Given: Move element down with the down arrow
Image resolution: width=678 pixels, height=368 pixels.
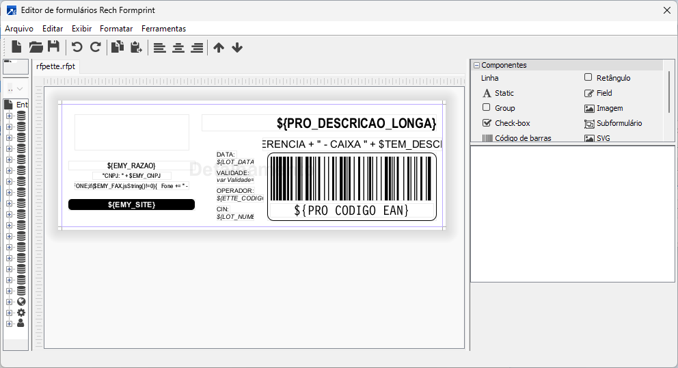Looking at the screenshot, I should (x=237, y=47).
